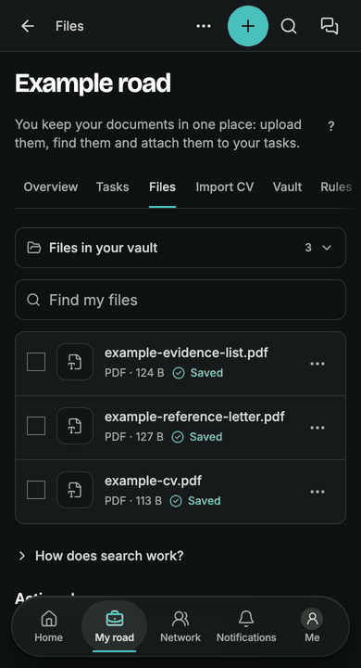361x668 pixels.
Task: Switch to the Vault tab
Action: pyautogui.click(x=288, y=187)
